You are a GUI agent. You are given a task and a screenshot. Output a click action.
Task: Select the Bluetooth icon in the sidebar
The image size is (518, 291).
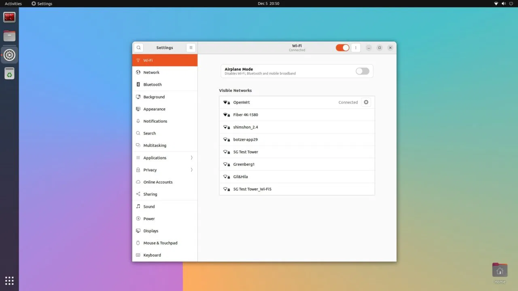click(x=138, y=84)
